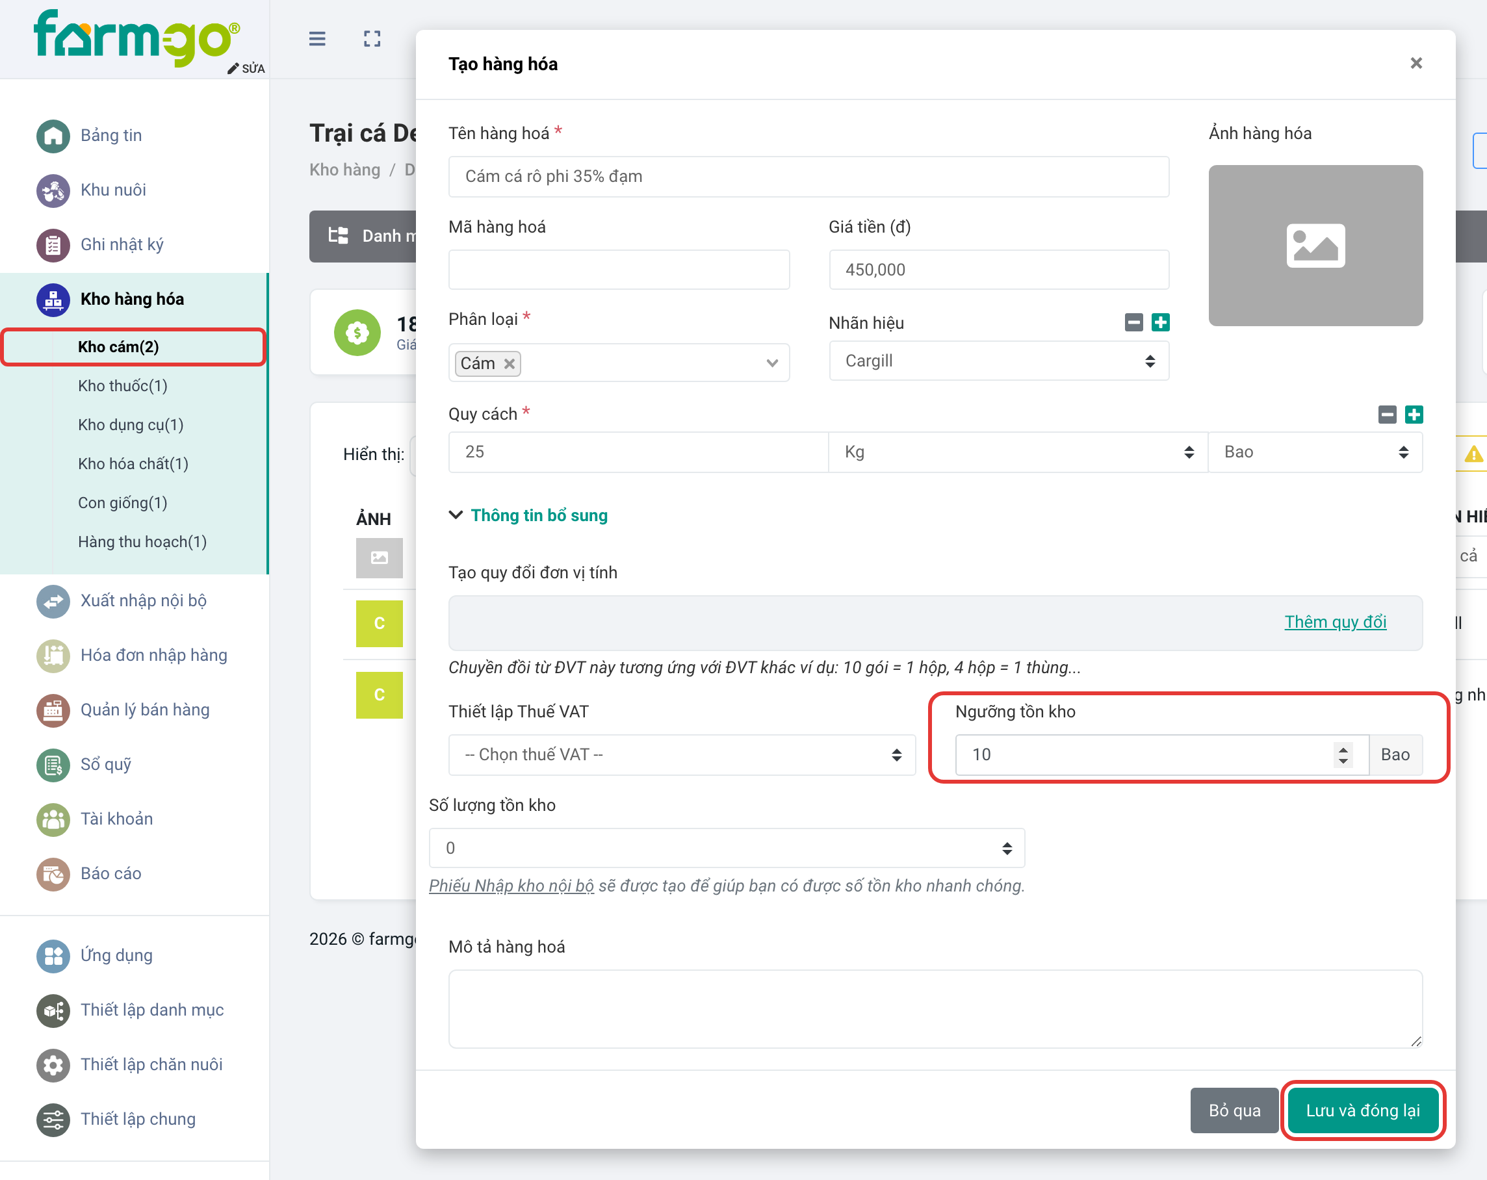This screenshot has width=1487, height=1180.
Task: Select Kho thuốc(1) submenu item
Action: 123,385
